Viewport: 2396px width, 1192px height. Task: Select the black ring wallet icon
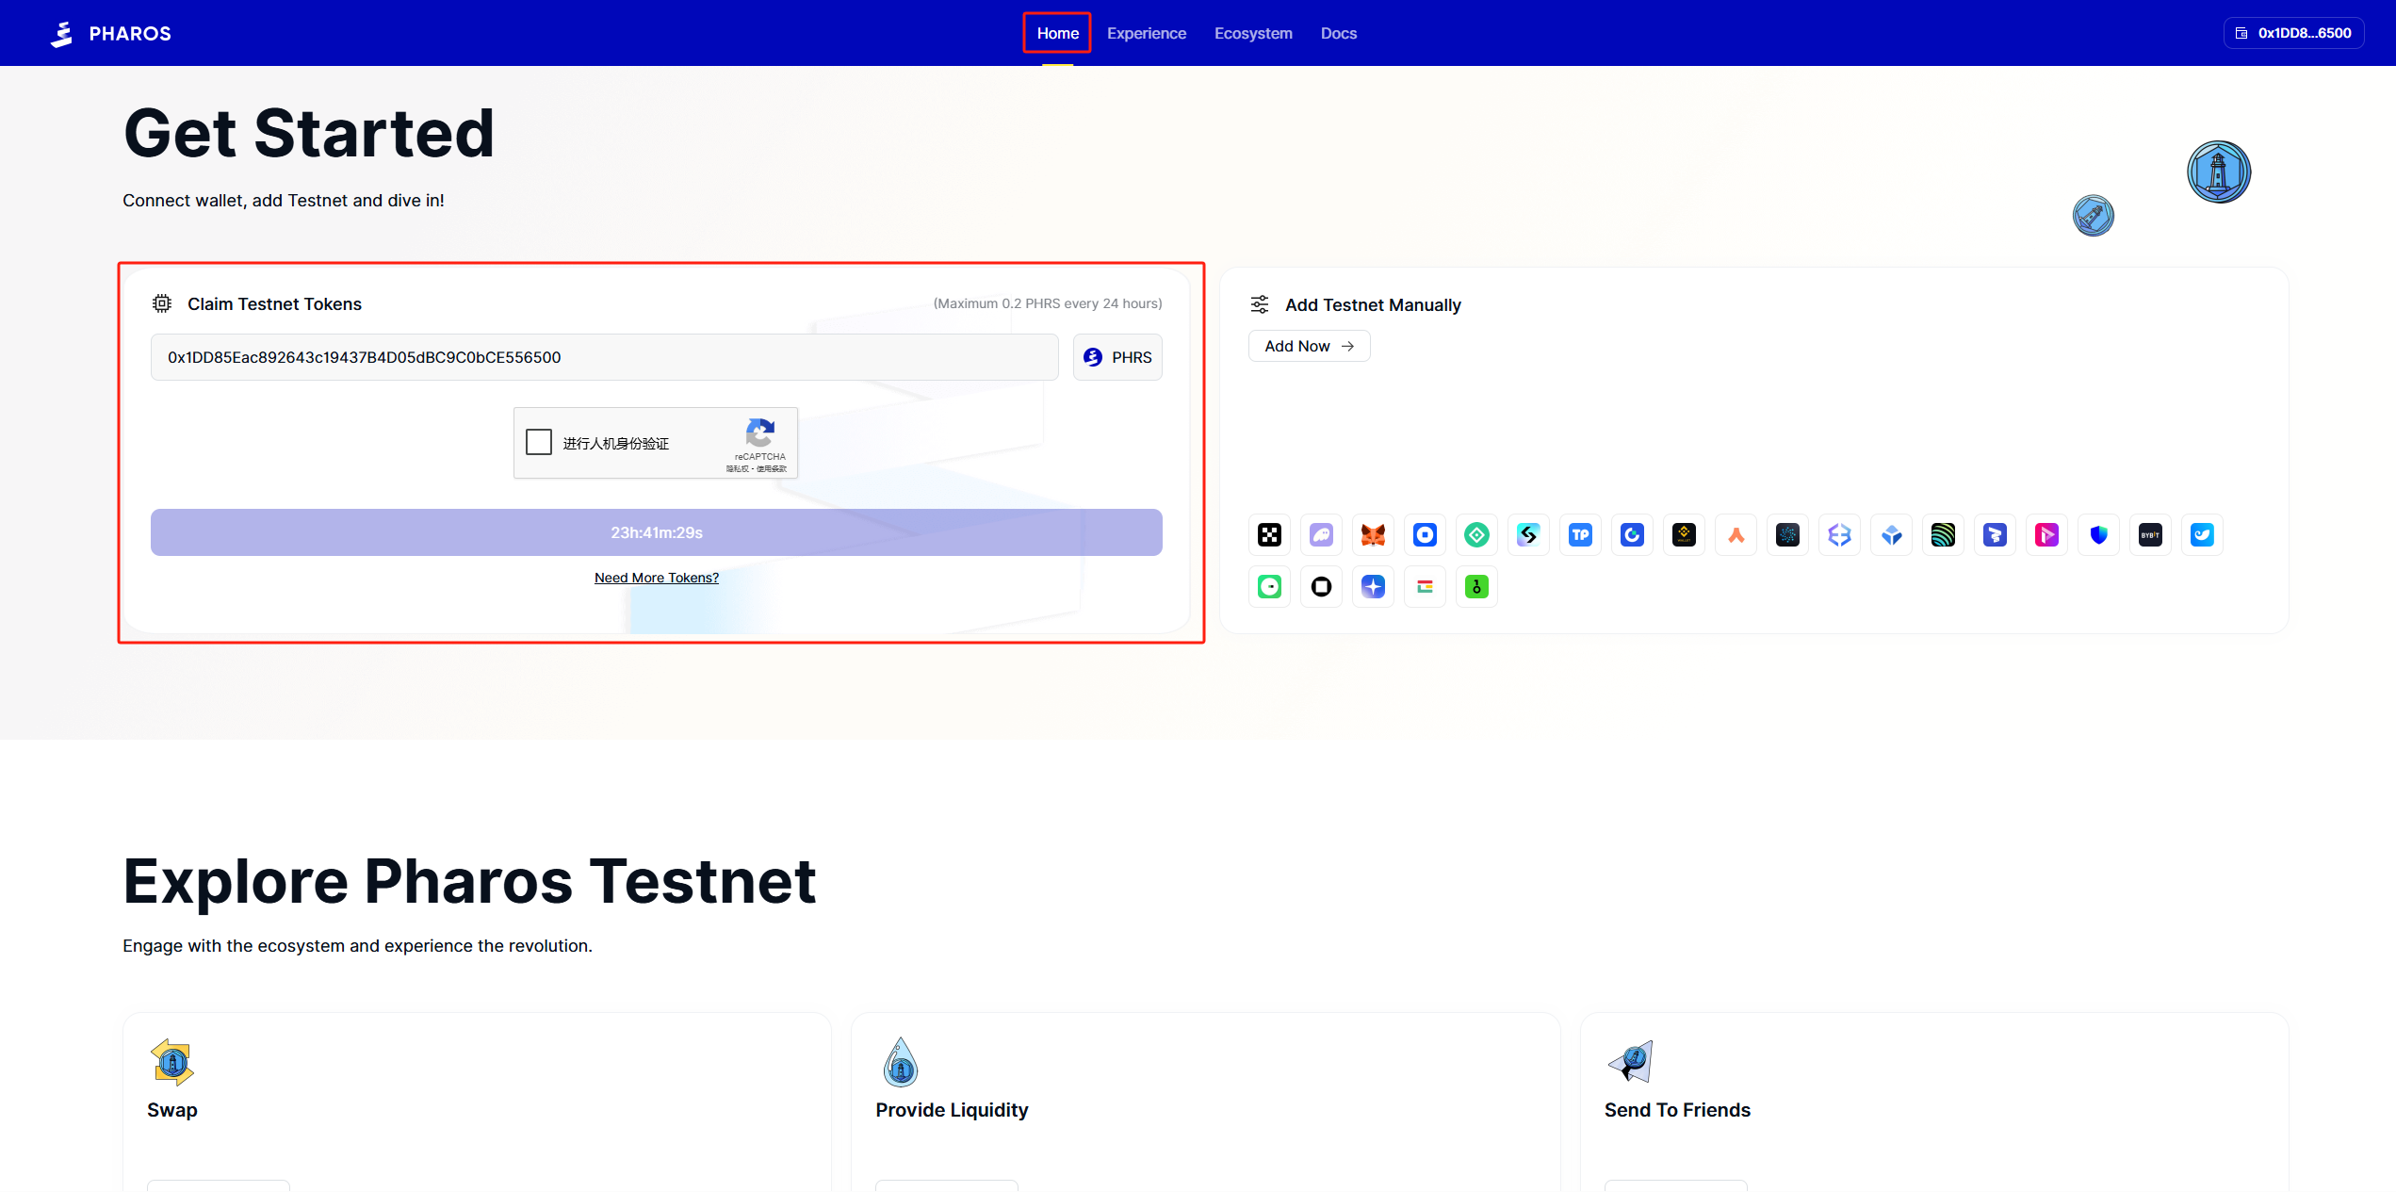(1321, 587)
